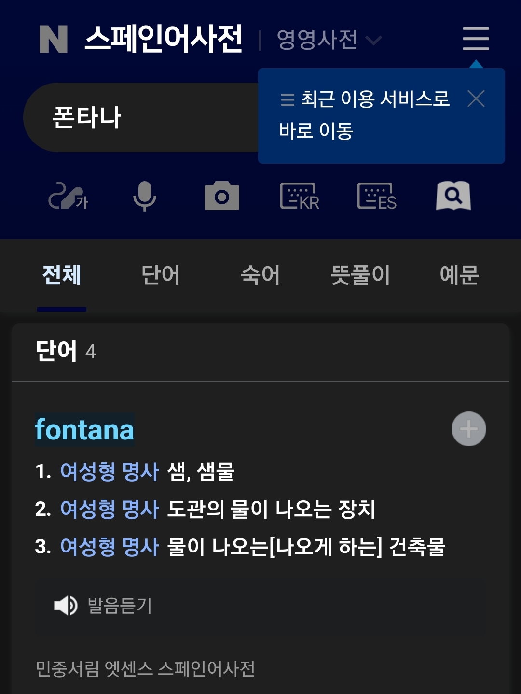
Task: Dismiss the recent services tooltip
Action: (x=476, y=99)
